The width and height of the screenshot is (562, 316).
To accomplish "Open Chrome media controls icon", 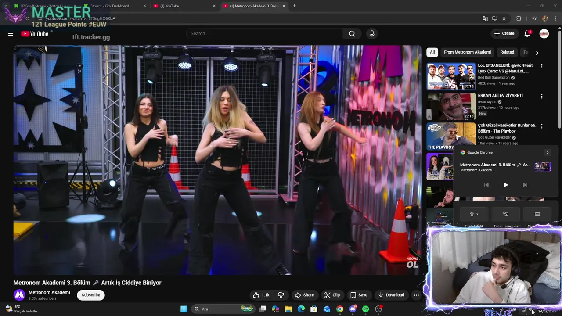I will coord(534,18).
